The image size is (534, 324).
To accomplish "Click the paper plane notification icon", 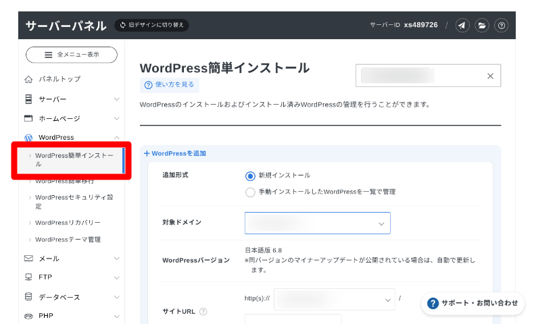I will tap(462, 25).
